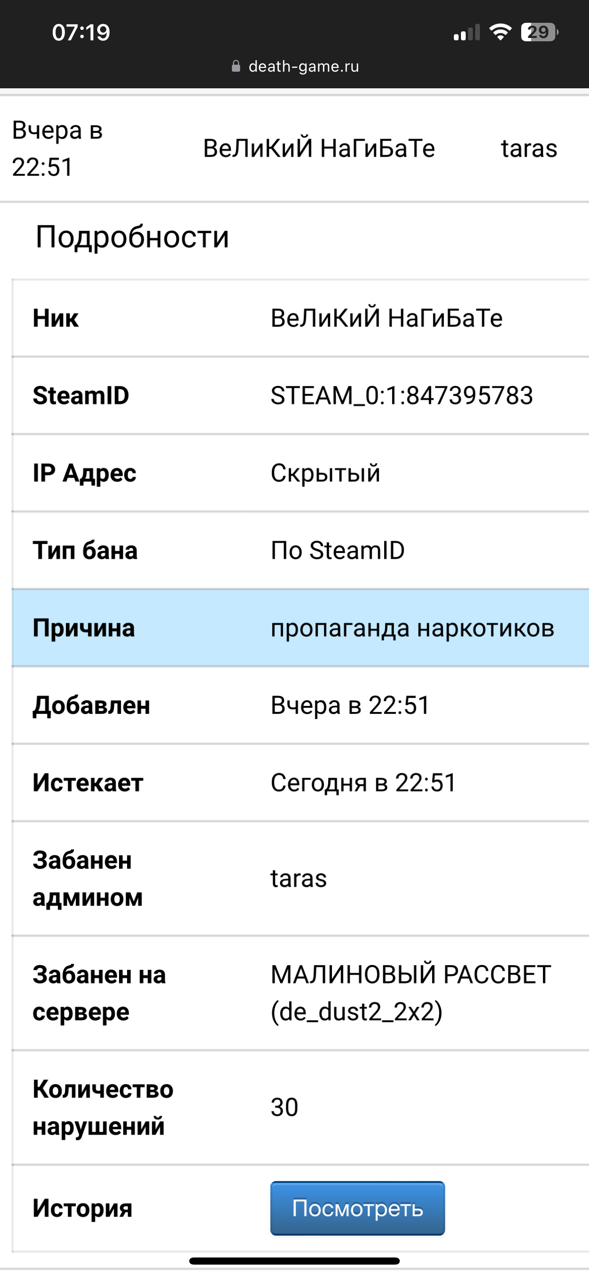Tap the battery indicator showing 29
The width and height of the screenshot is (589, 1276).
540,32
